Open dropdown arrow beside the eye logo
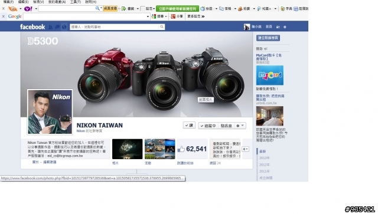This screenshot has height=214, width=378. pyautogui.click(x=20, y=9)
